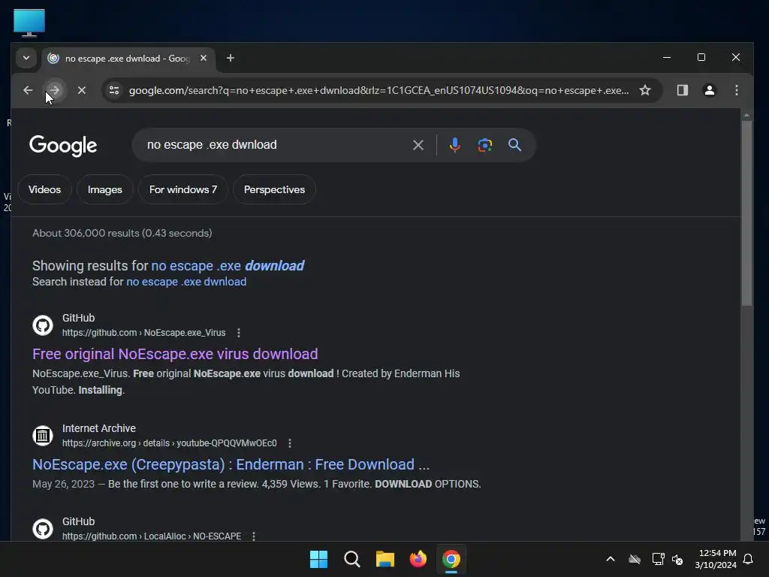Click into the Google search input field
The image size is (769, 577).
pyautogui.click(x=275, y=145)
